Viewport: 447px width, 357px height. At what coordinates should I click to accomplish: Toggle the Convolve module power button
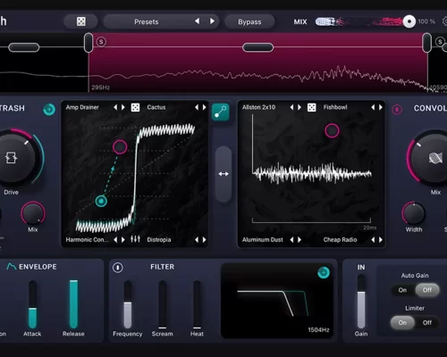(397, 109)
